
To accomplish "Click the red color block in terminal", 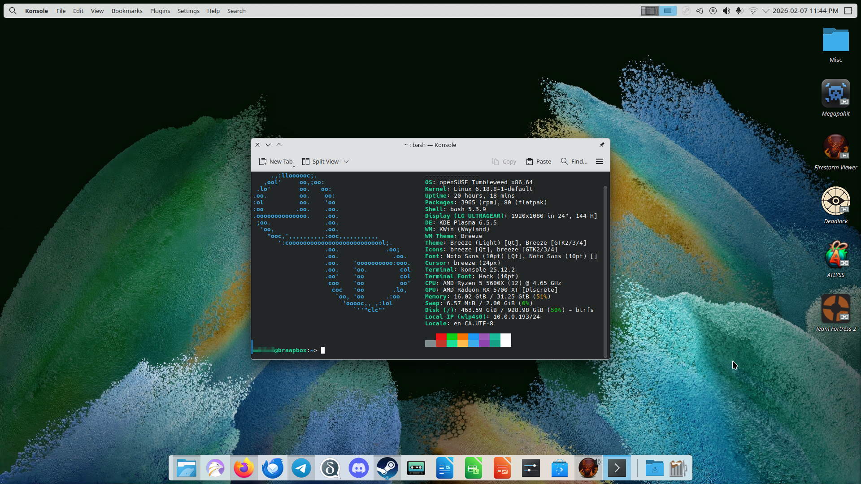I will pos(441,337).
